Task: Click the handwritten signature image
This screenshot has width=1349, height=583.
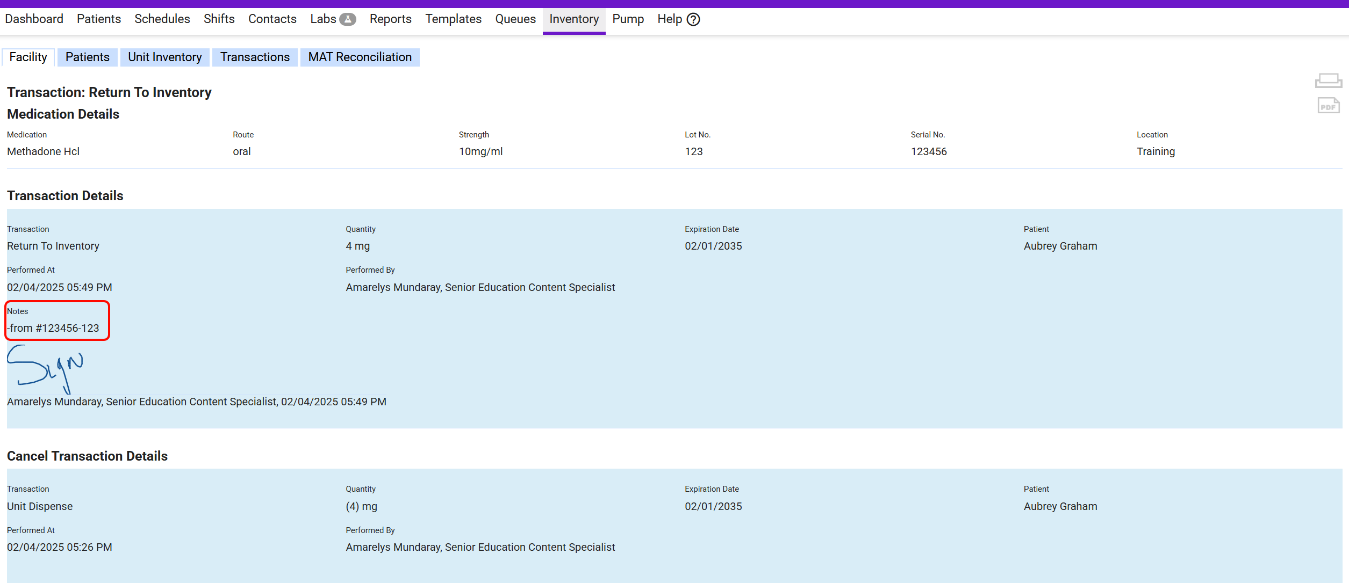Action: [46, 369]
